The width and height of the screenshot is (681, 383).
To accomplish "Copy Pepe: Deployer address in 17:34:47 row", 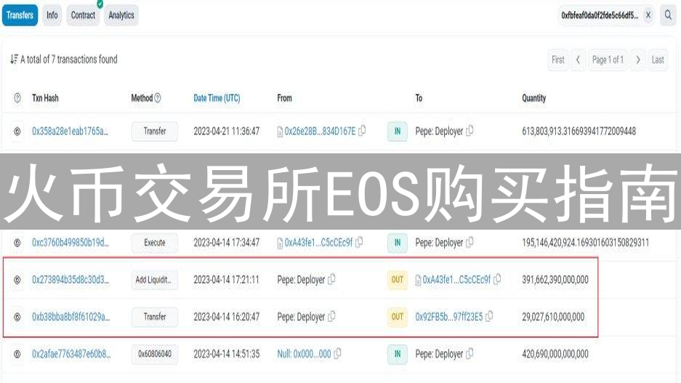I will tap(470, 242).
